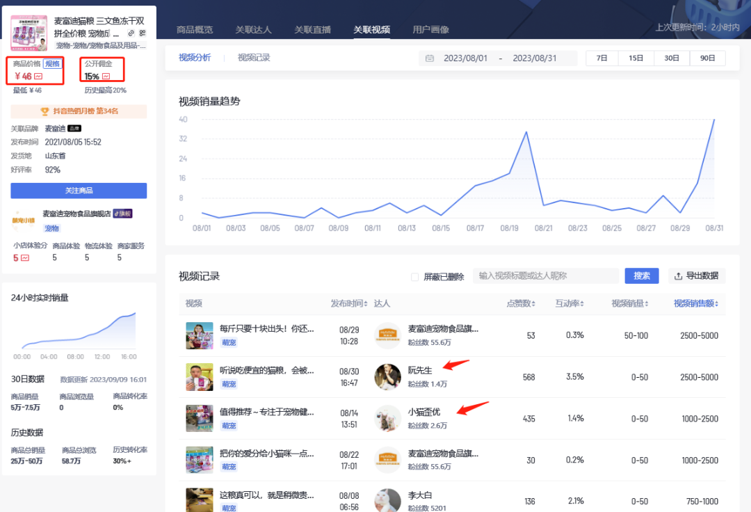Click the trophy icon in 抖音热销月榜 banner

[45, 111]
